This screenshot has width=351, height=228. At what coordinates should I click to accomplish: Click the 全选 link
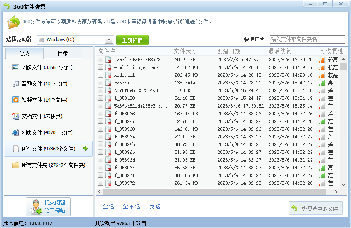(x=108, y=206)
